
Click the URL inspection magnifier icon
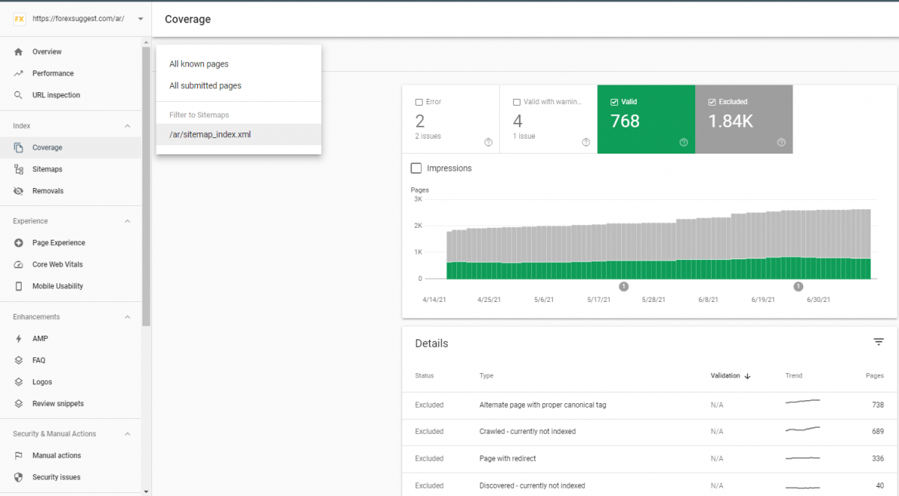tap(19, 95)
